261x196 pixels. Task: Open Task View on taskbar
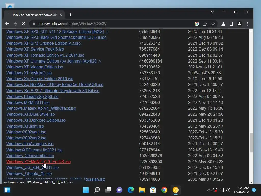point(108,190)
